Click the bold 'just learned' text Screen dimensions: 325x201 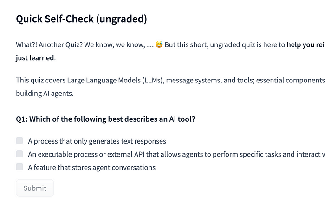[35, 58]
